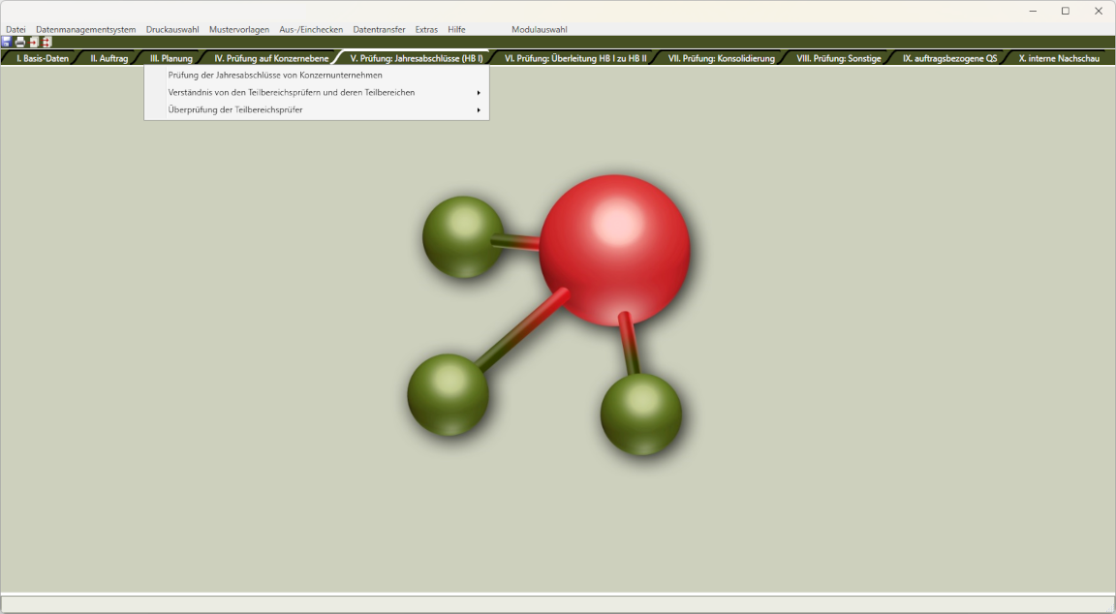Click the single red arrow document icon
The height and width of the screenshot is (614, 1116).
pyautogui.click(x=33, y=42)
